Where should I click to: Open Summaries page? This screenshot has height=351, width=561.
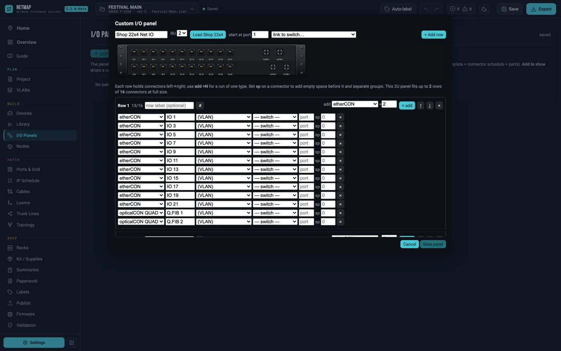click(x=40, y=270)
